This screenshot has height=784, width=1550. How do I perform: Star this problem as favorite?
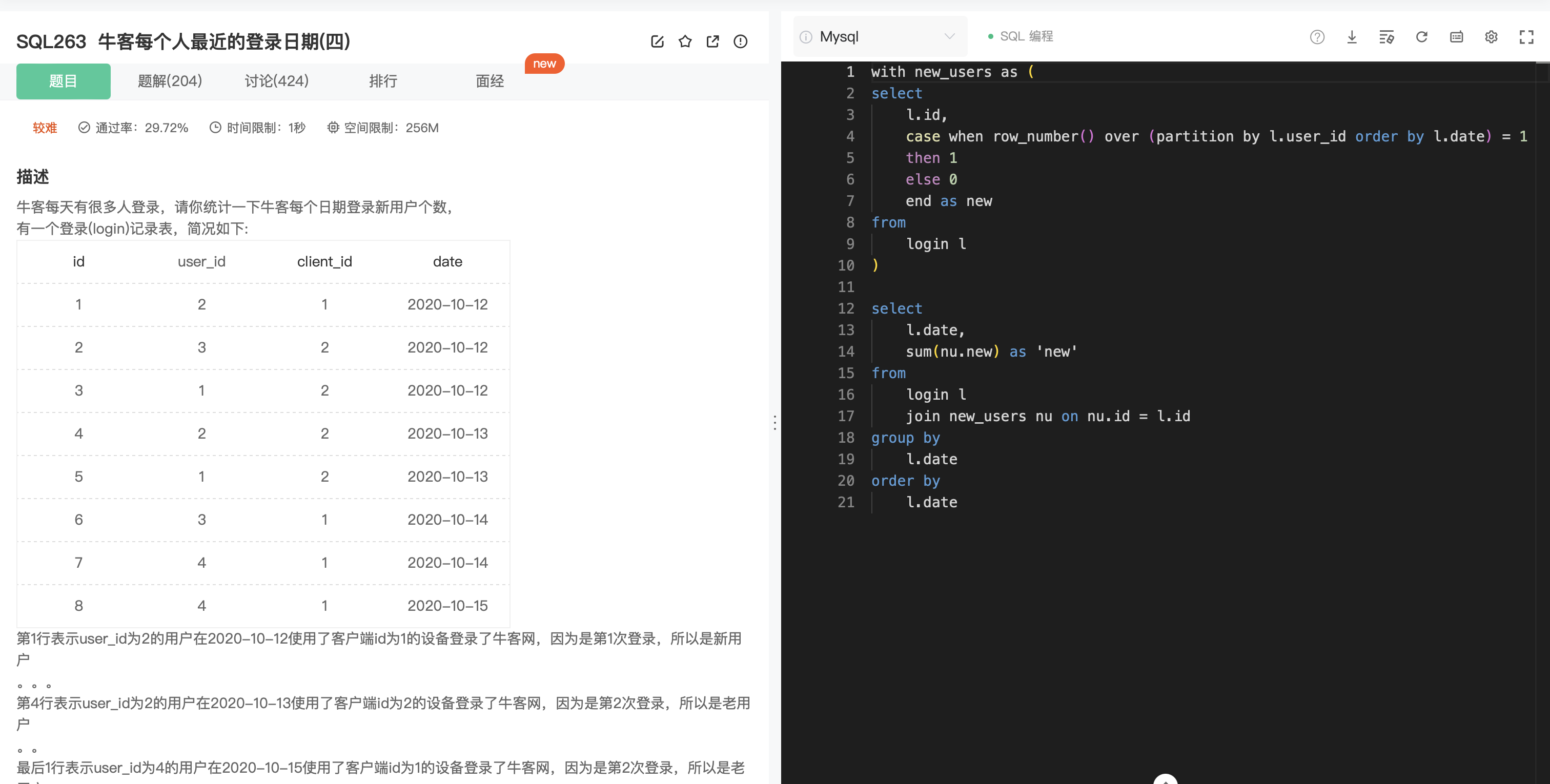click(685, 42)
